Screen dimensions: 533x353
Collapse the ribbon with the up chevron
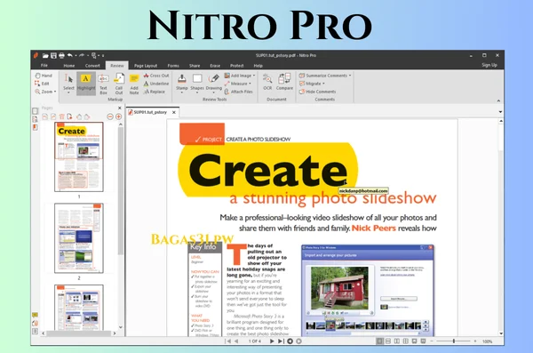coord(498,100)
